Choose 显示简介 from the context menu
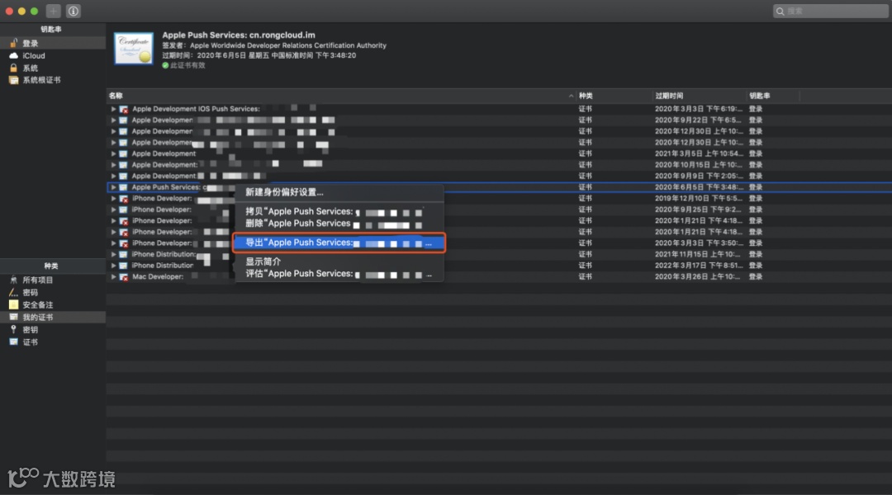Screen dimensions: 892x495 [339, 262]
